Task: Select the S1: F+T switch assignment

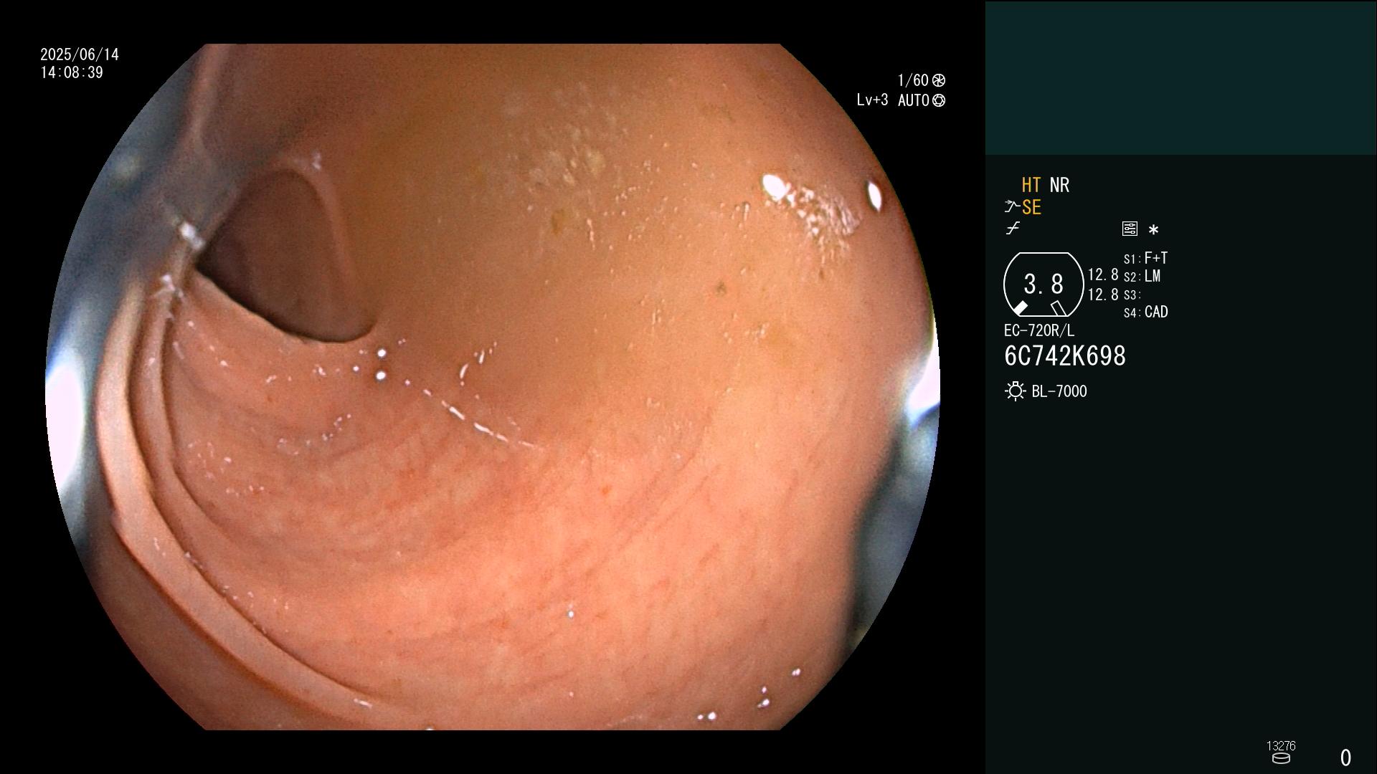Action: pos(1145,258)
